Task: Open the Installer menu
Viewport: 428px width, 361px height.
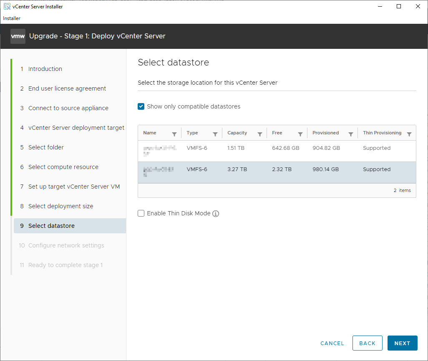Action: point(12,18)
